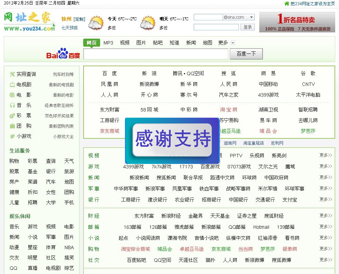This screenshot has width=339, height=274.
Task: Open the 京东商城 link in top sites
Action: tap(110, 131)
